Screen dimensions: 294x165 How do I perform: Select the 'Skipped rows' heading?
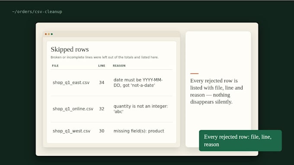tap(70, 50)
